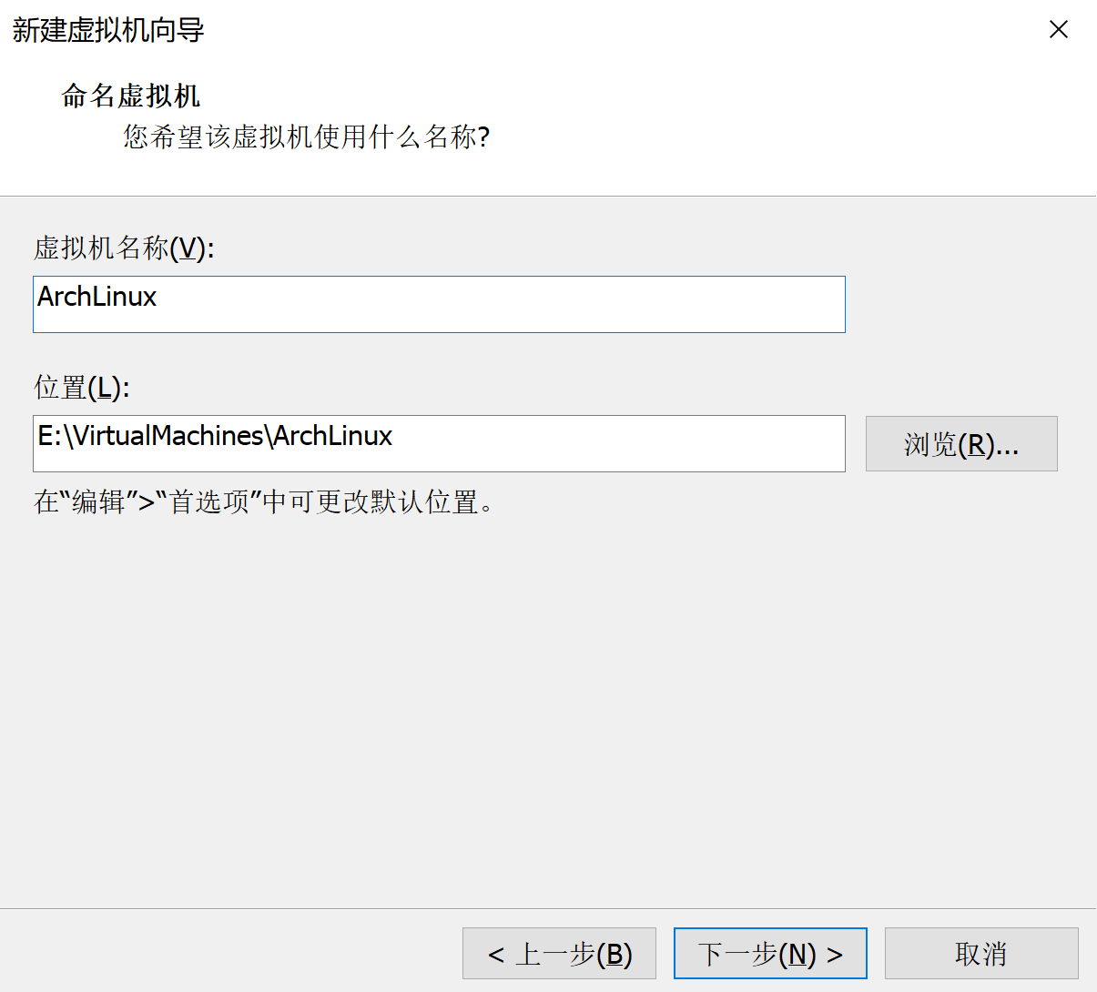Click 'VirtualMachines' in the location path
Screen dimensions: 1097x992
pos(168,437)
